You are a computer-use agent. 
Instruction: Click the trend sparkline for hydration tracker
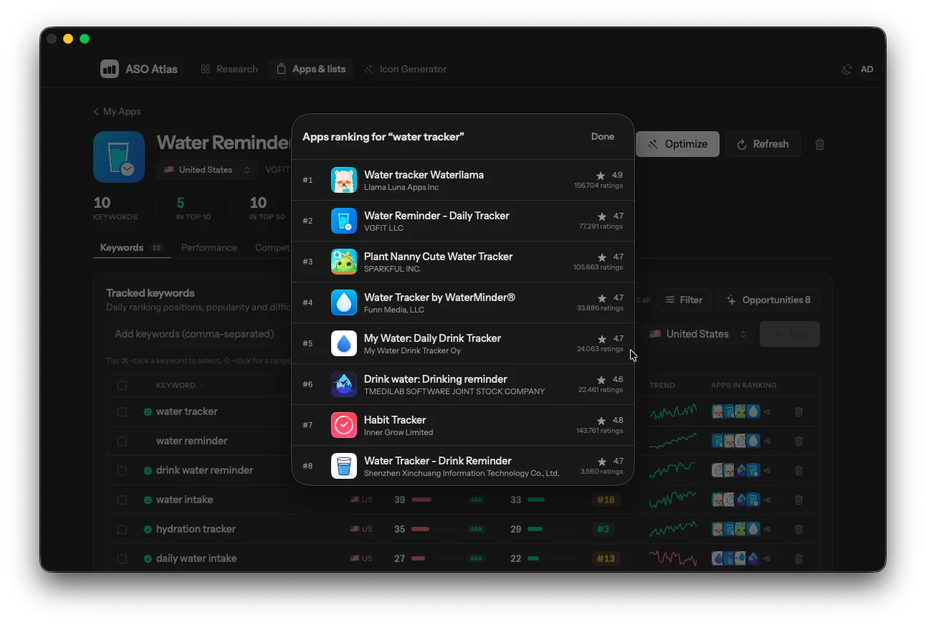point(673,530)
